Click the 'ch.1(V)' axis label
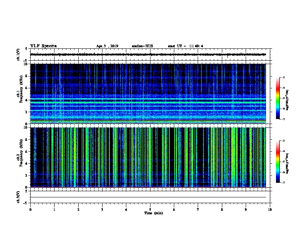Image resolution: width=304 pixels, height=235 pixels. pos(18,55)
